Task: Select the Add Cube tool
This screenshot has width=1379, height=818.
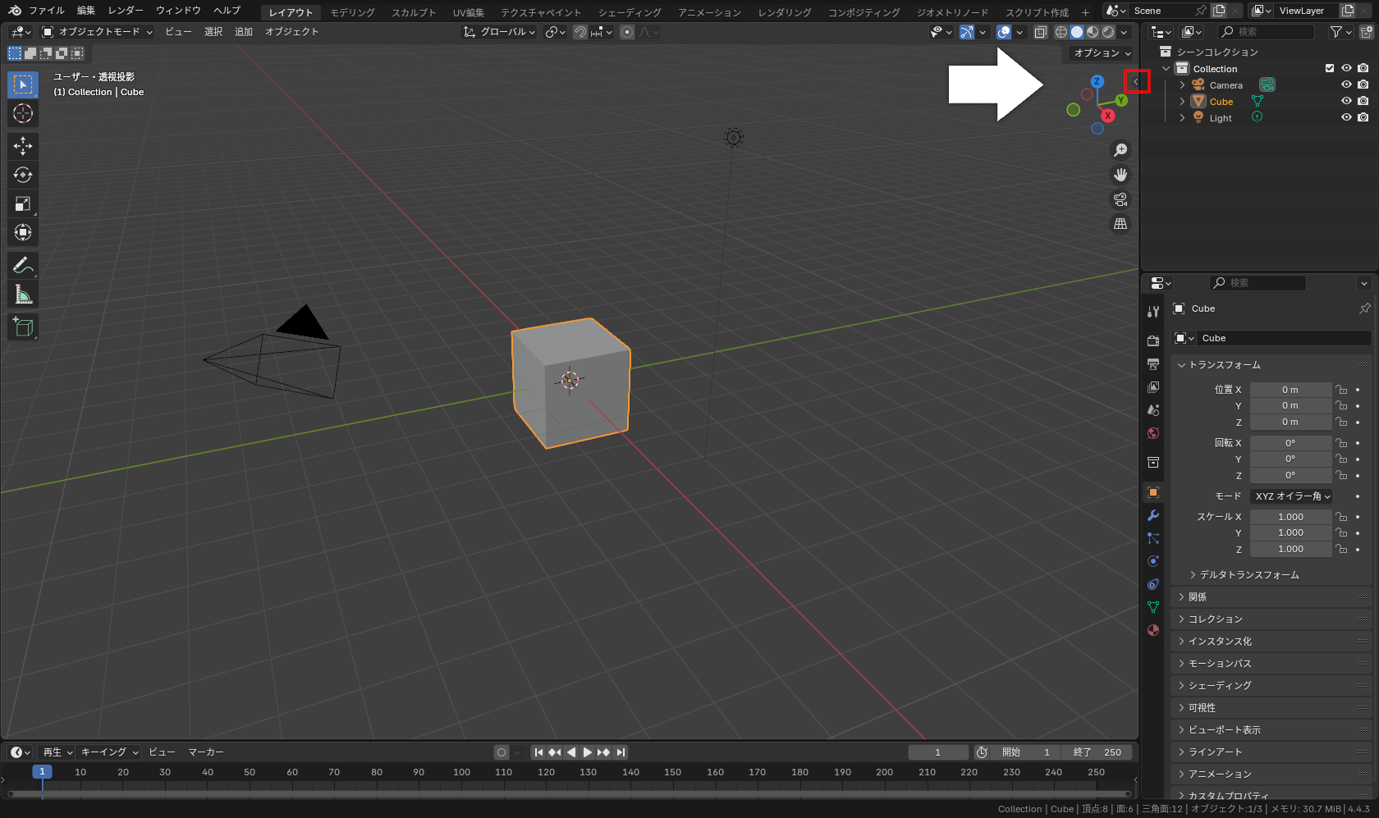Action: (23, 327)
